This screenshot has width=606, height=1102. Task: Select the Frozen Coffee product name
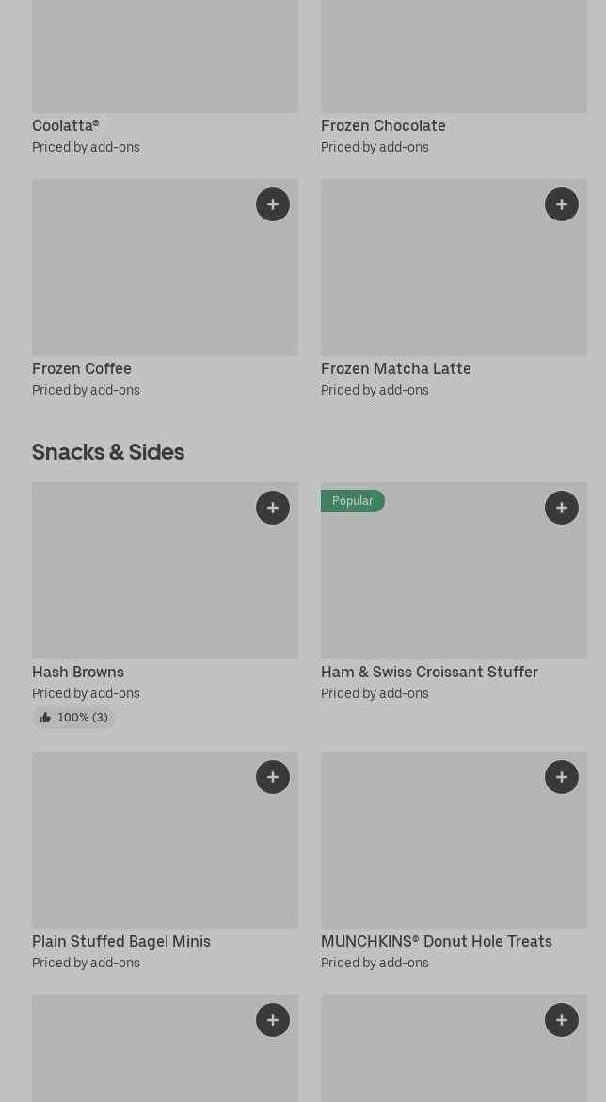coord(82,369)
